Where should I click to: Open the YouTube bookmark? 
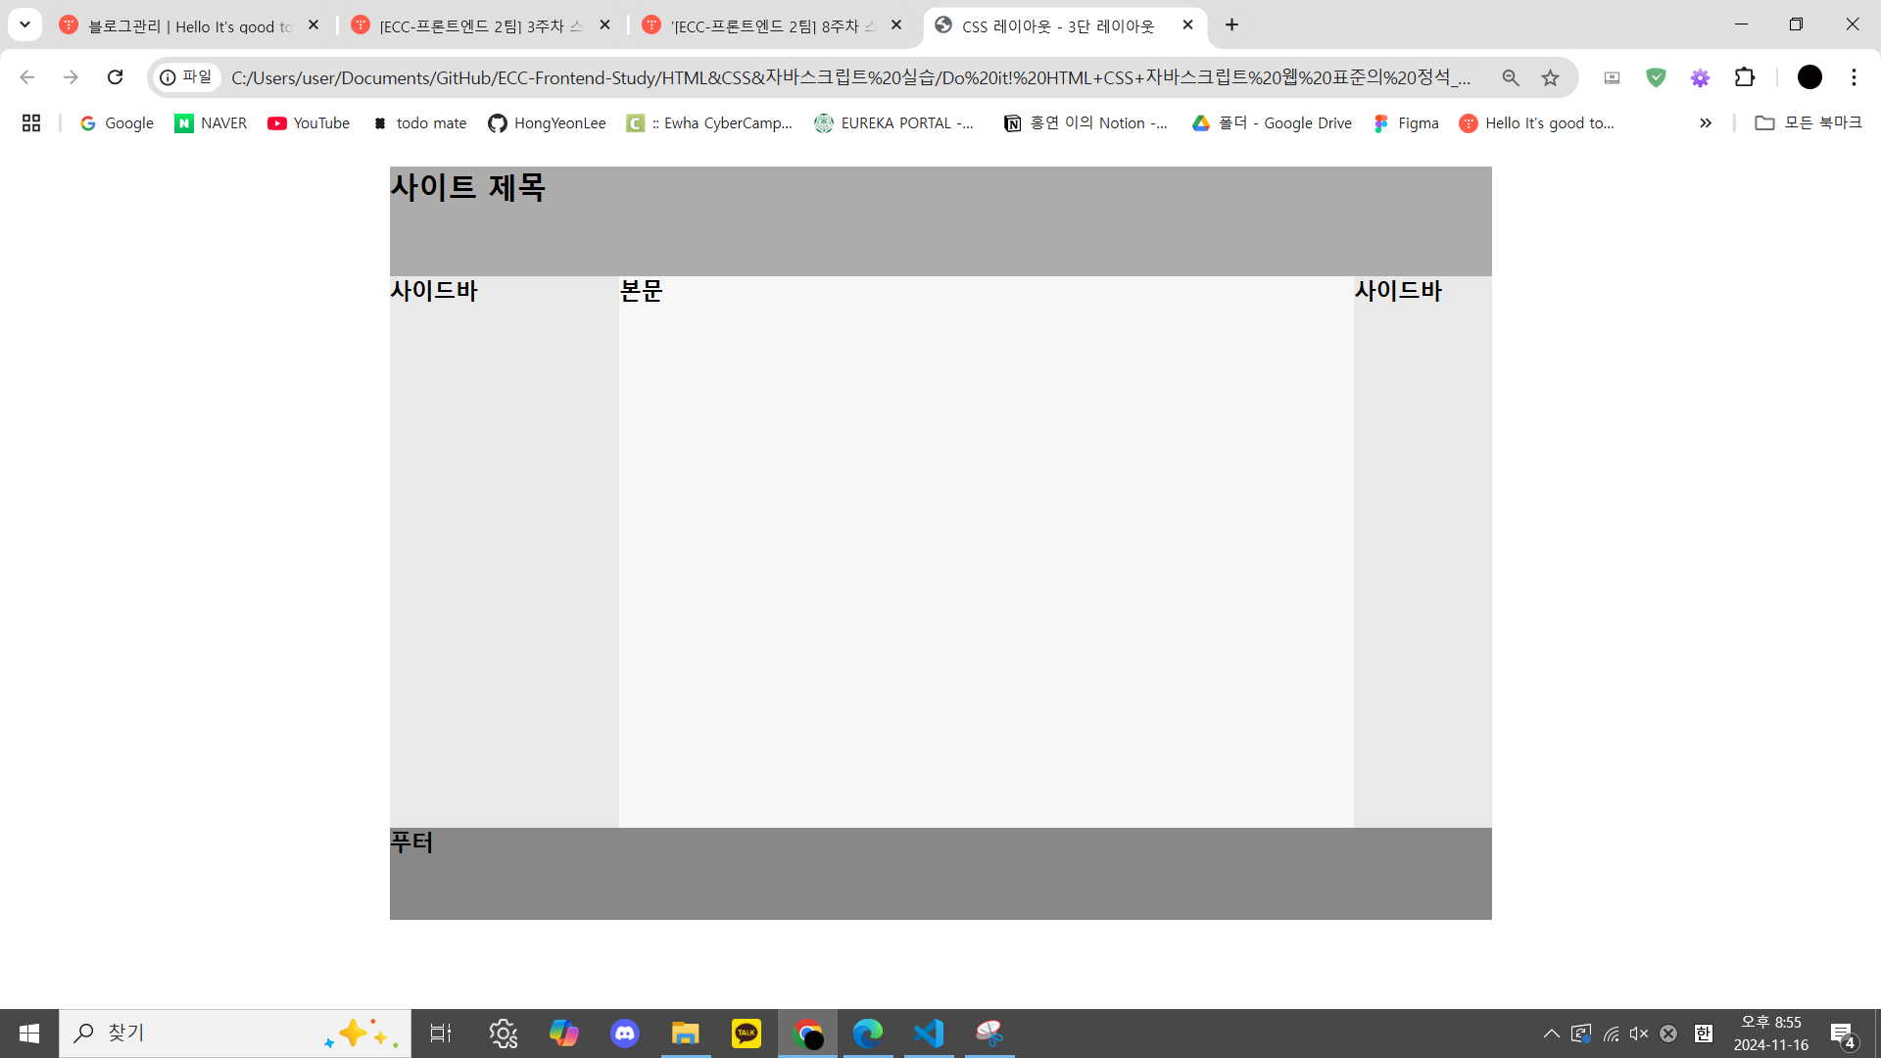[309, 122]
